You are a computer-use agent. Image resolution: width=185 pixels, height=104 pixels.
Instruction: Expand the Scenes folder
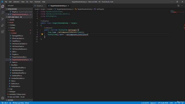click(12, 28)
